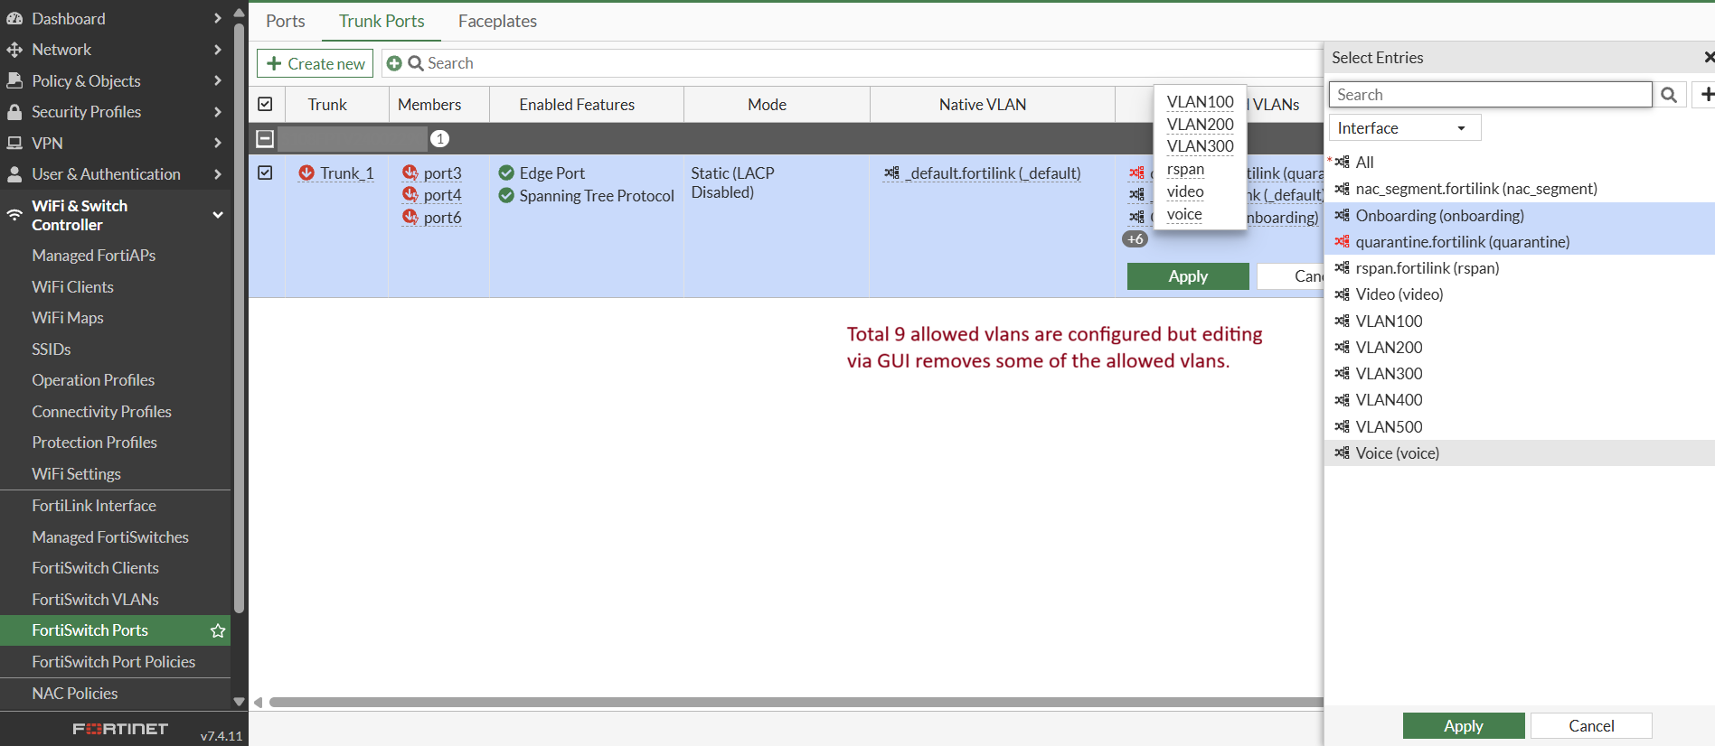Click the magnifier icon in main search bar
The image size is (1715, 746).
[416, 63]
